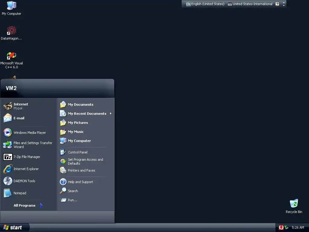Expand All Programs arrow
The height and width of the screenshot is (232, 309).
[41, 205]
